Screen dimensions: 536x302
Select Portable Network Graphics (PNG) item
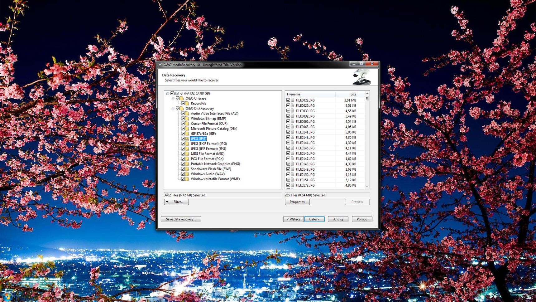point(215,164)
